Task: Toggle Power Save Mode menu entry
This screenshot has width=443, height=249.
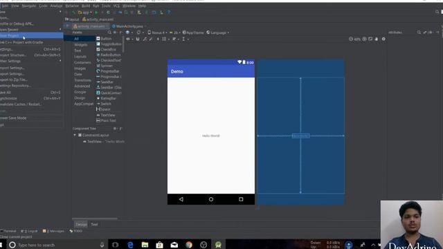Action: click(31, 118)
